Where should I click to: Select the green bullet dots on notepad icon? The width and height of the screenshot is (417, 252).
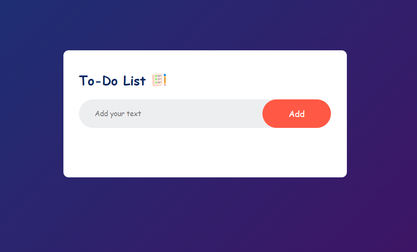[156, 79]
